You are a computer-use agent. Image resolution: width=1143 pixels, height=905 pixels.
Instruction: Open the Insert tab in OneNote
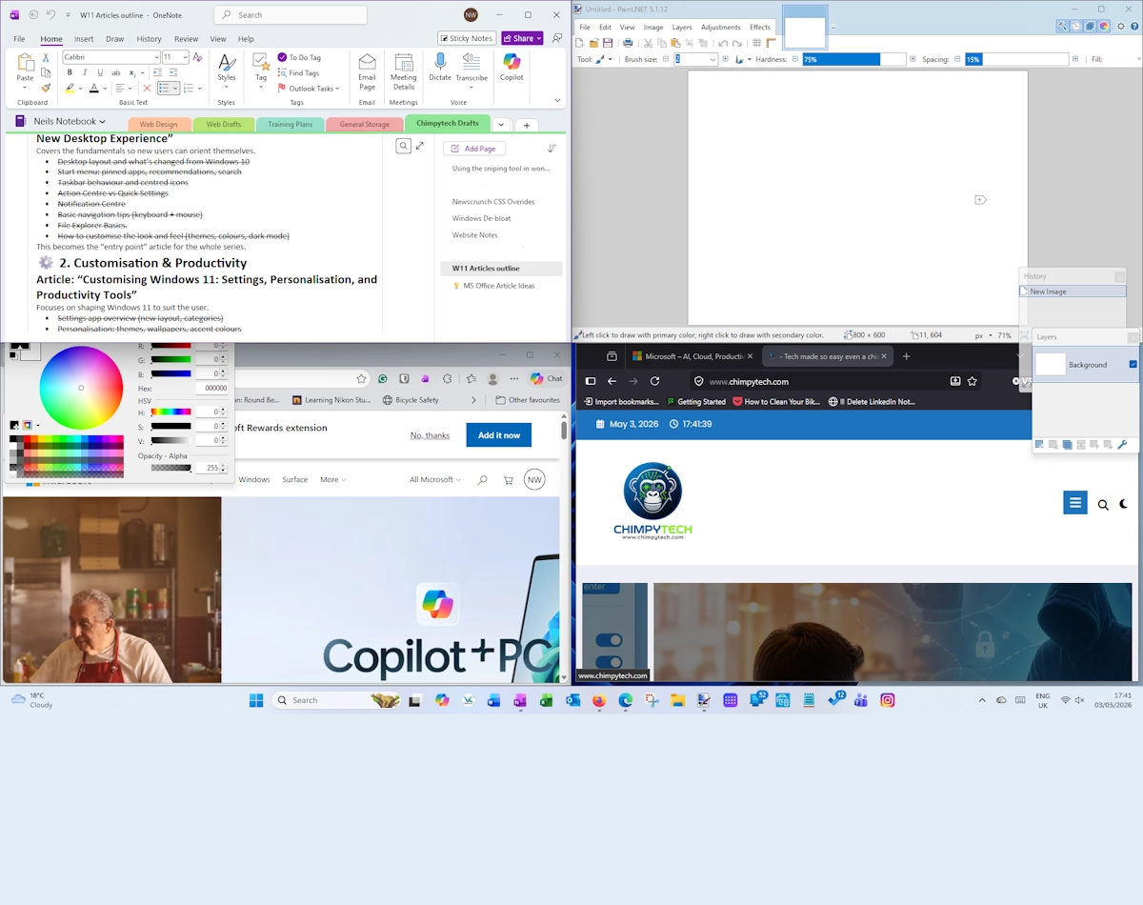click(84, 39)
